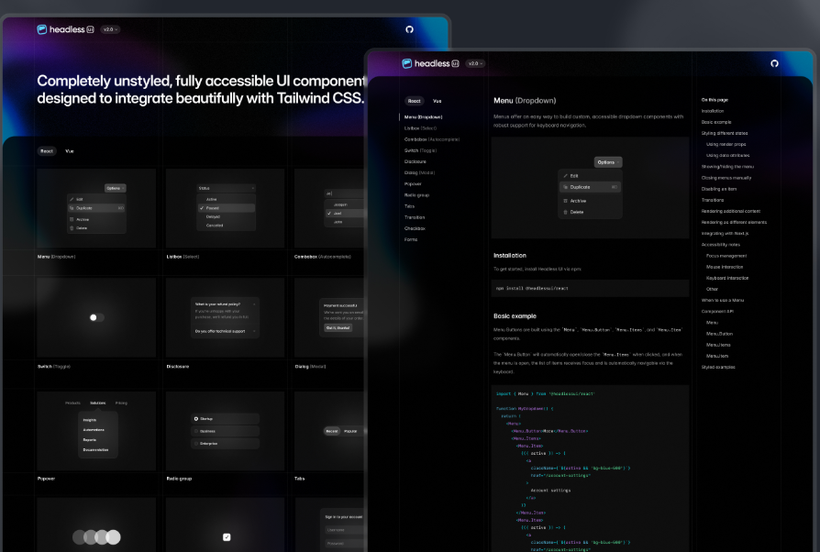Switch to Vue tab in docs window
The width and height of the screenshot is (820, 552).
click(438, 101)
